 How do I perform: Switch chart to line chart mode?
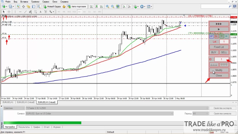[x=102, y=7]
